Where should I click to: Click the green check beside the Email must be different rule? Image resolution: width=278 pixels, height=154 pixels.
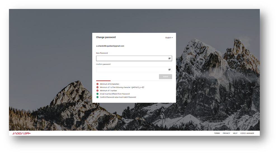pos(98,94)
